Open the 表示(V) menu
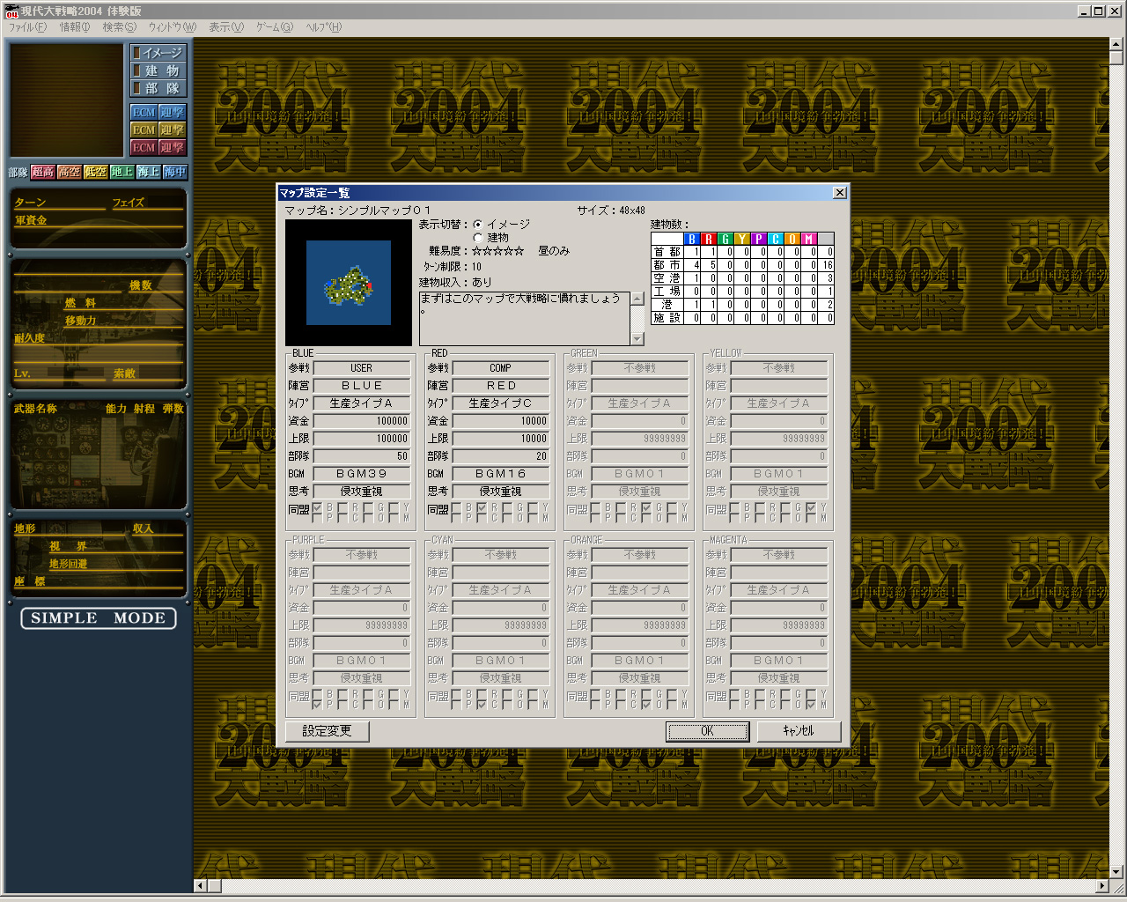1127x902 pixels. pos(225,27)
